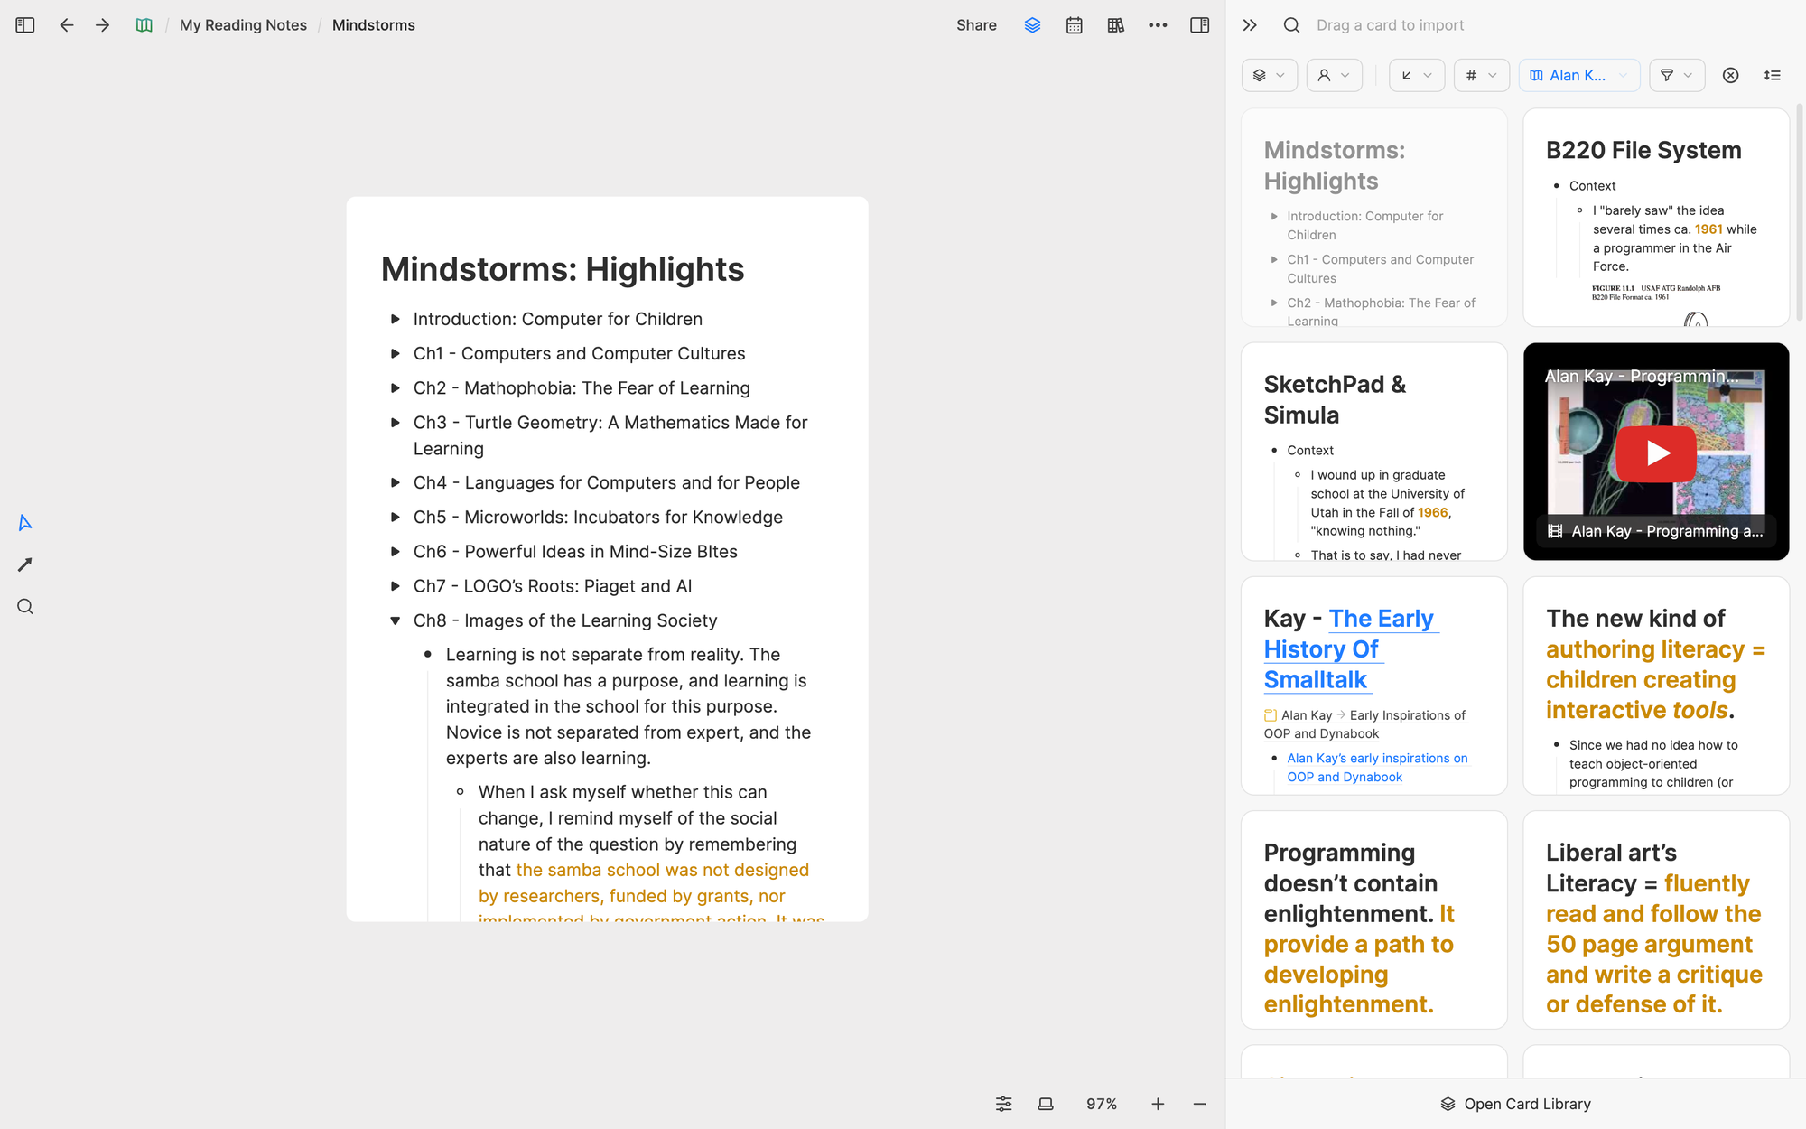
Task: Open the hashtag tag filter dropdown
Action: click(x=1481, y=76)
